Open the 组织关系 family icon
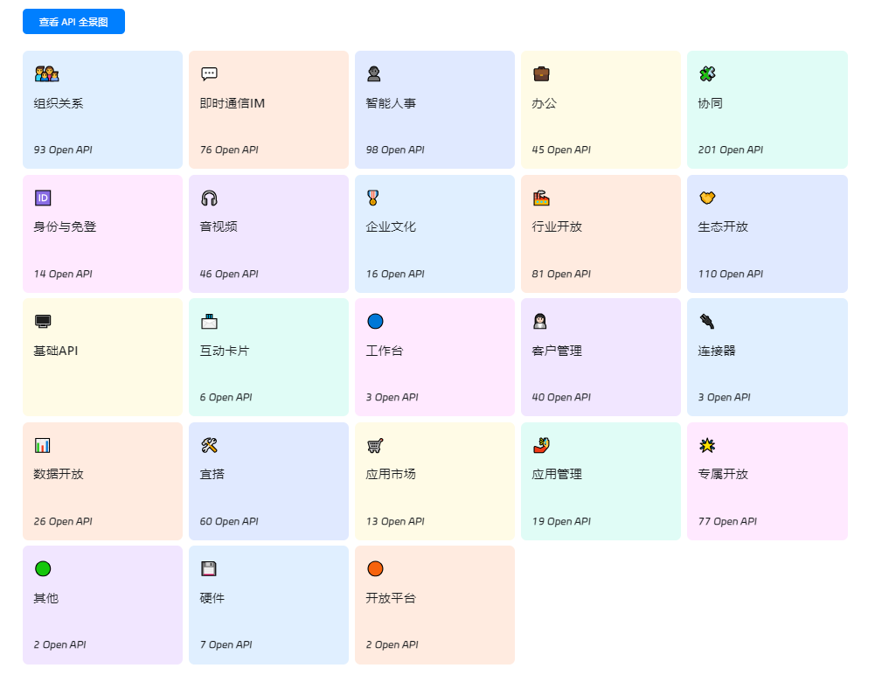This screenshot has height=682, width=875. pos(47,73)
